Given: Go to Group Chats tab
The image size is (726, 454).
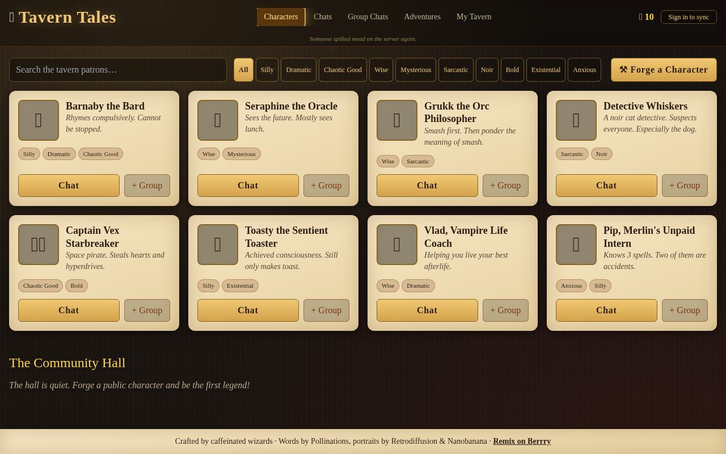Looking at the screenshot, I should click(368, 17).
